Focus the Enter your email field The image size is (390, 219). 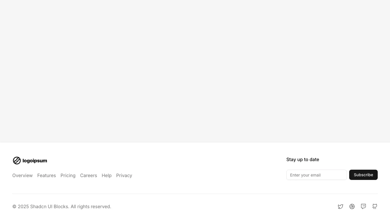317,175
